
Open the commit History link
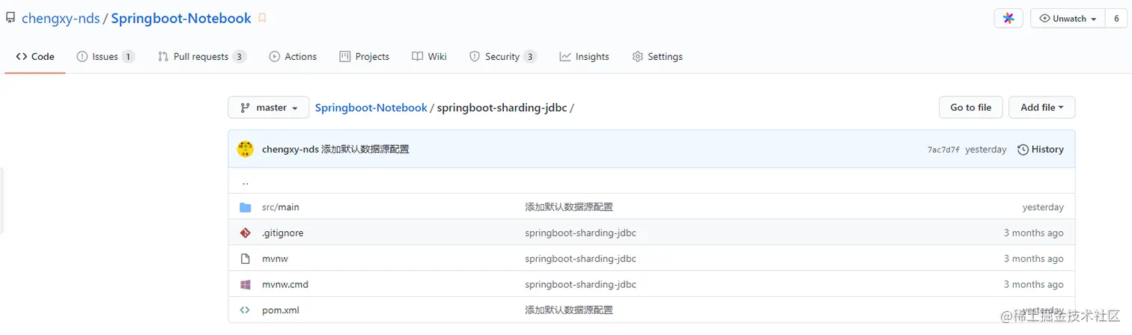1041,150
